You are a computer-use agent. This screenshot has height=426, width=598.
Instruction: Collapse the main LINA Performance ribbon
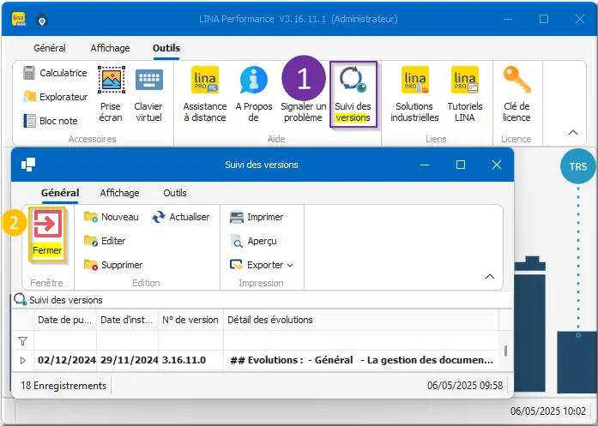(x=573, y=133)
